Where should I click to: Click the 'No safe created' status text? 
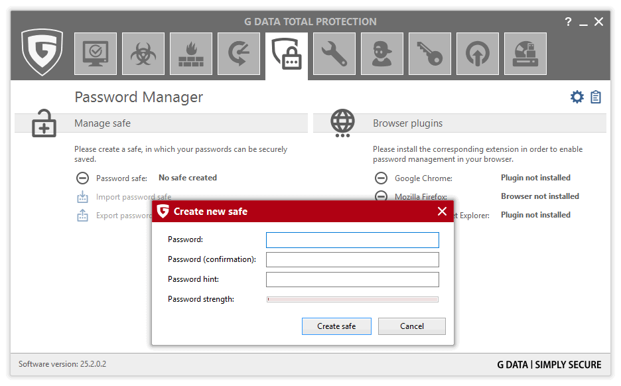tap(188, 178)
